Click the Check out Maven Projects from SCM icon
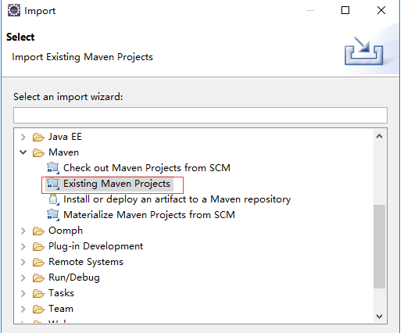Screen dimensions: 411x333 pyautogui.click(x=53, y=168)
